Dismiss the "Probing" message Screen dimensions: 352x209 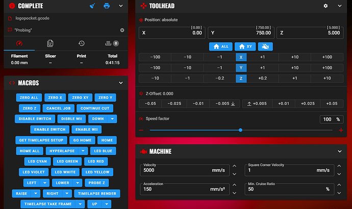(122, 30)
